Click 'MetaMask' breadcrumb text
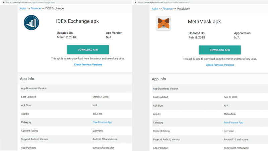Image resolution: width=268 pixels, height=151 pixels. pos(183,9)
